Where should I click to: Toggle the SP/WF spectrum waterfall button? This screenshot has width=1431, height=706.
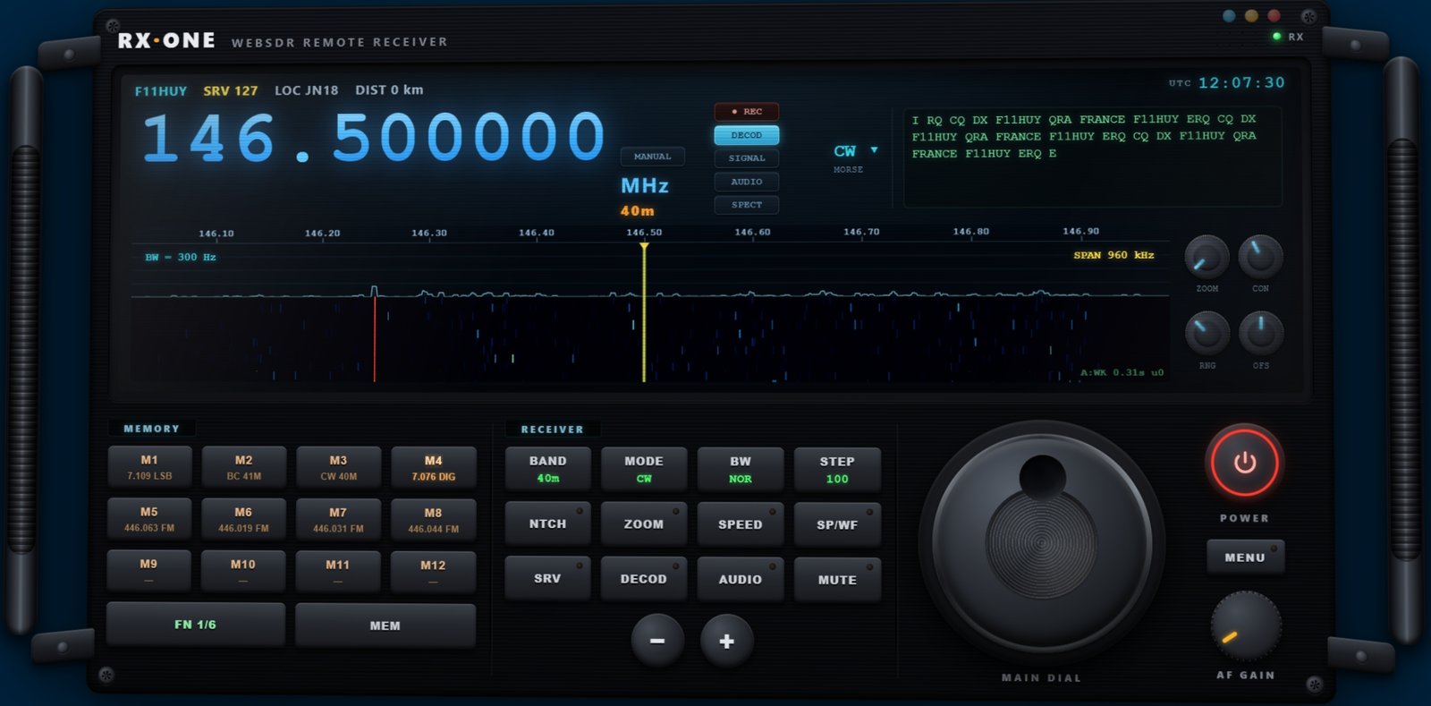point(837,523)
